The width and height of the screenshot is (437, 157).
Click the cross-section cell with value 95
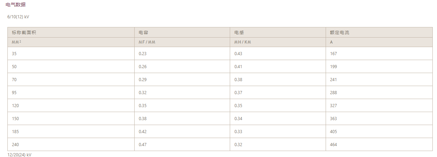(14, 93)
